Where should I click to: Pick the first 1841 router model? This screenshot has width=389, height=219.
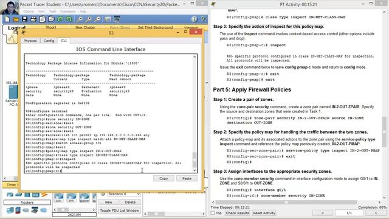click(x=58, y=198)
